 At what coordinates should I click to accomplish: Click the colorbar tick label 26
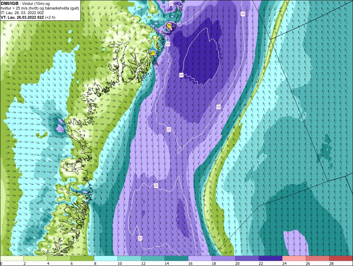pyautogui.click(x=308, y=264)
